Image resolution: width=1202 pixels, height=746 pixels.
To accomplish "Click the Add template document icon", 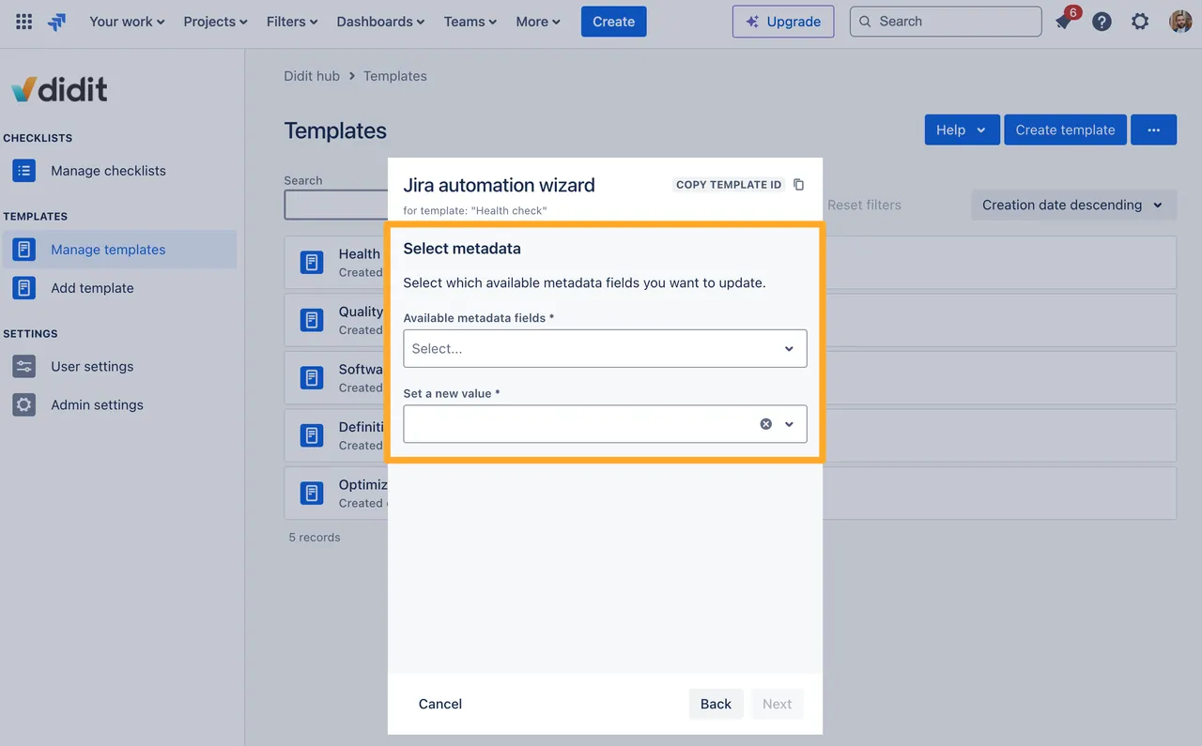I will click(x=24, y=288).
